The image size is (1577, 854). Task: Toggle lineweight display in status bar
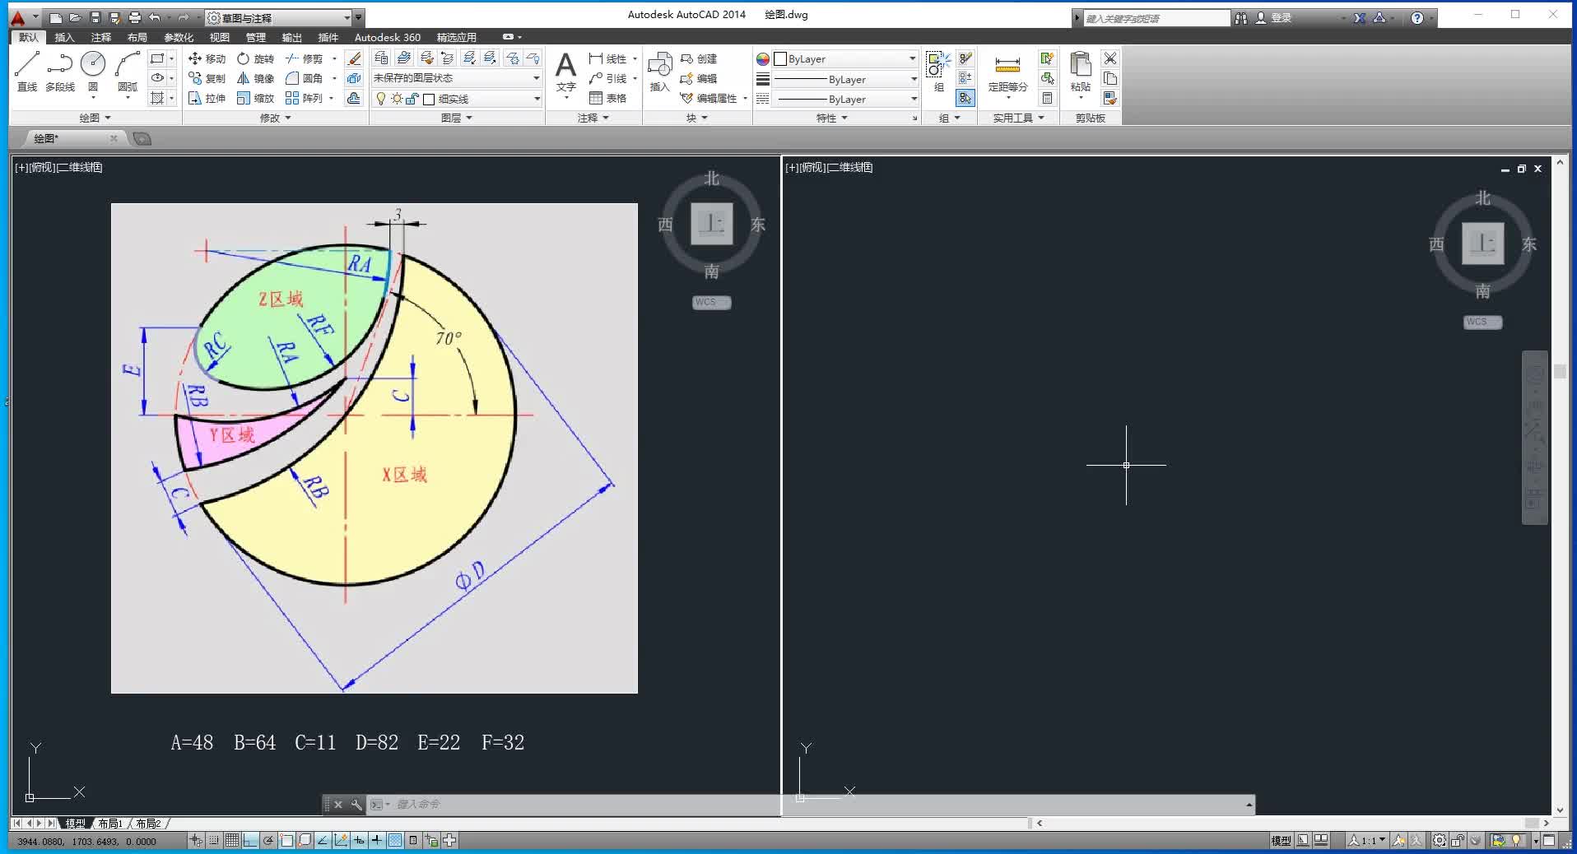[377, 840]
